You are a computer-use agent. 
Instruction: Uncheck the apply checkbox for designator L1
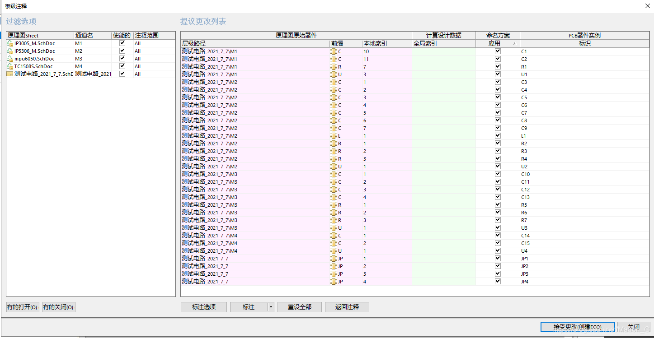click(498, 136)
